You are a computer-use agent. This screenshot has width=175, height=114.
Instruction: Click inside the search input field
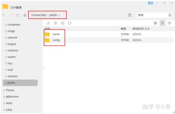152,15
